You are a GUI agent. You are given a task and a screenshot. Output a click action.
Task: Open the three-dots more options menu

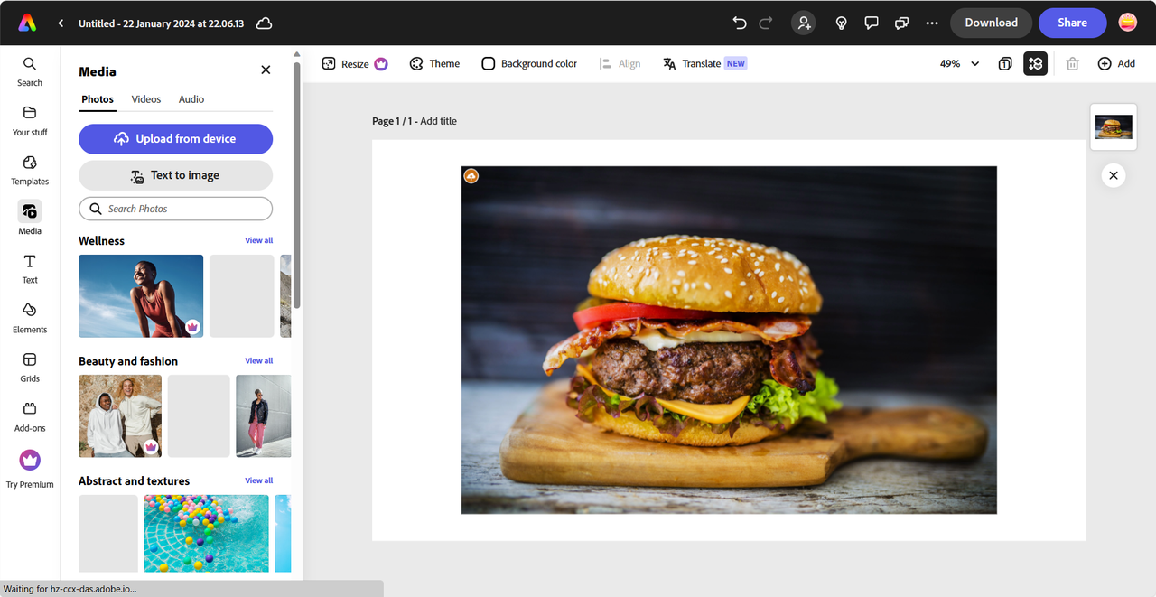(x=932, y=23)
